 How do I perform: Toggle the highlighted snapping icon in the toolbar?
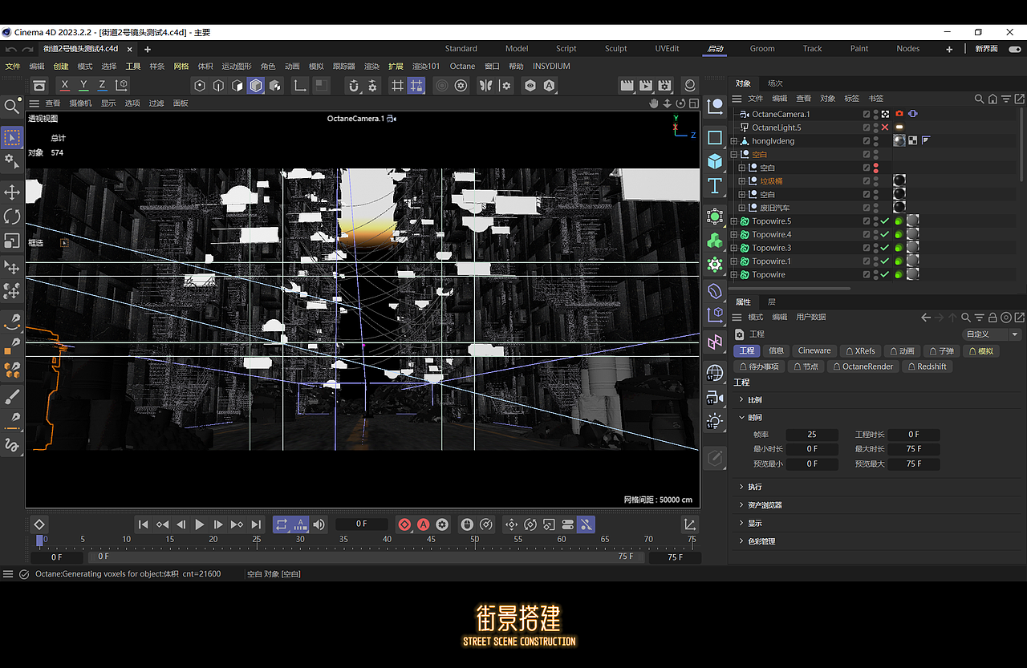click(416, 86)
